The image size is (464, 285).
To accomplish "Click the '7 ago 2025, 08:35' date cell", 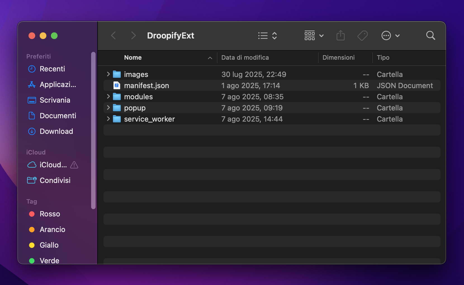I will point(252,97).
